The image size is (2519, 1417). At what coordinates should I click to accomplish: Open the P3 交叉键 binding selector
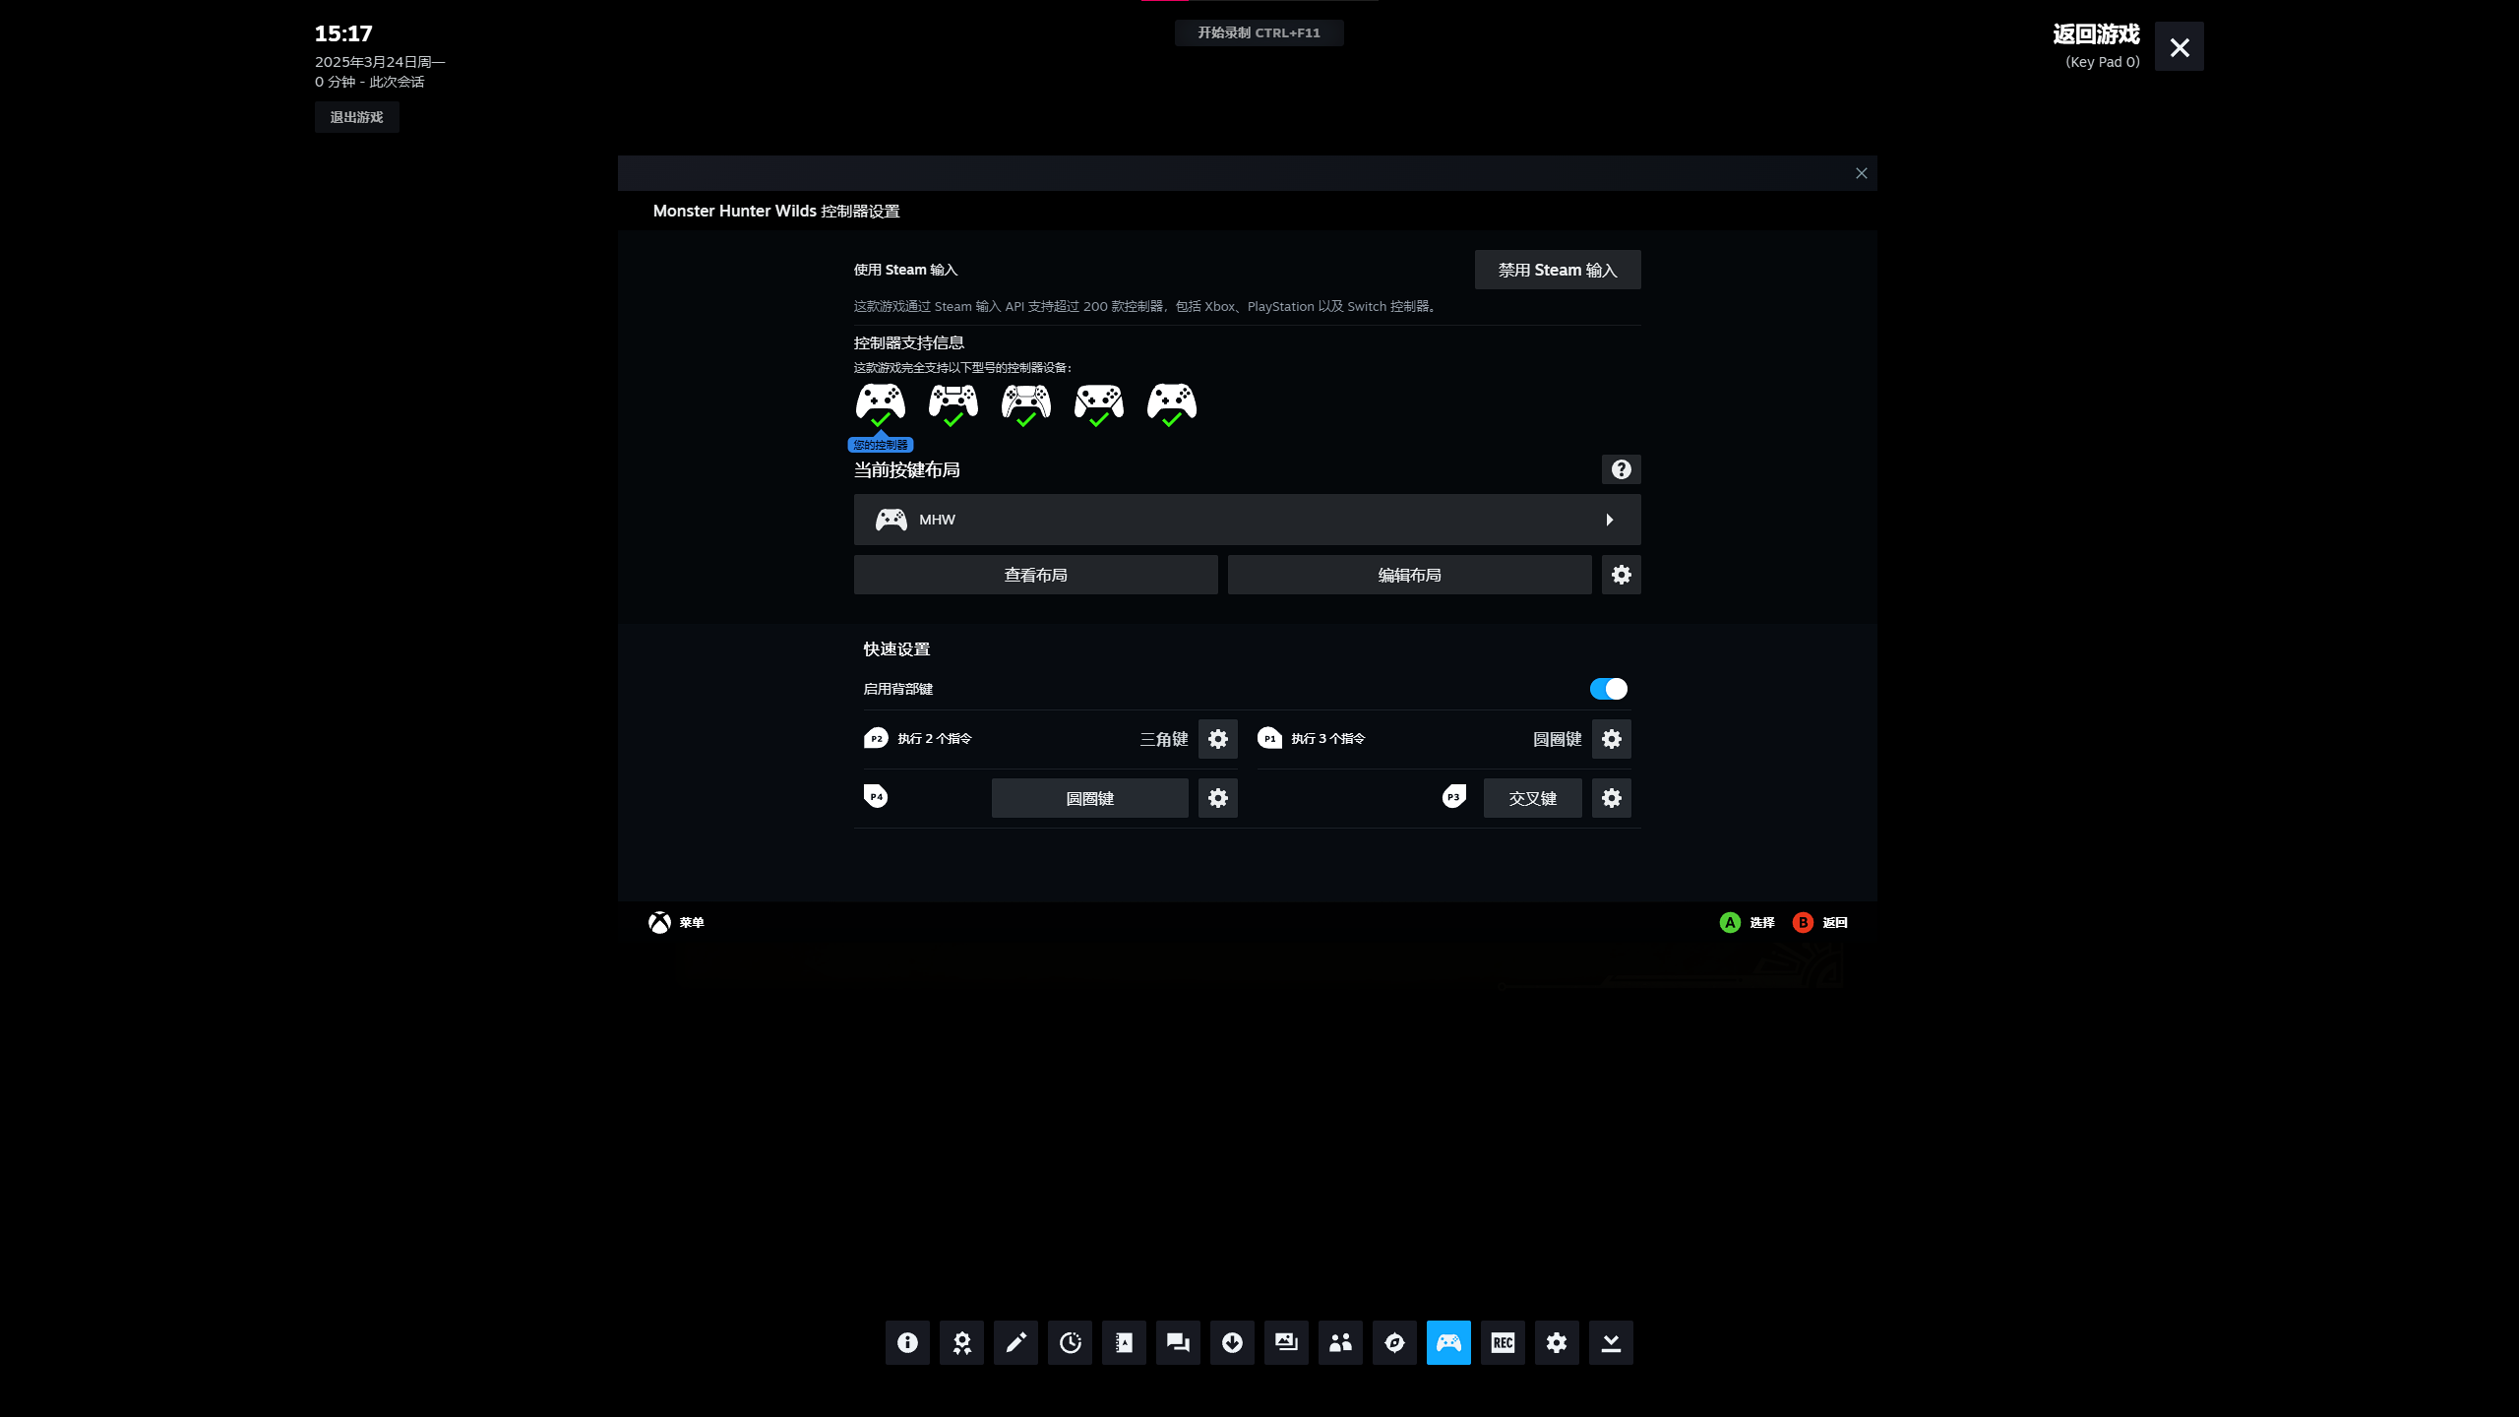tap(1532, 798)
